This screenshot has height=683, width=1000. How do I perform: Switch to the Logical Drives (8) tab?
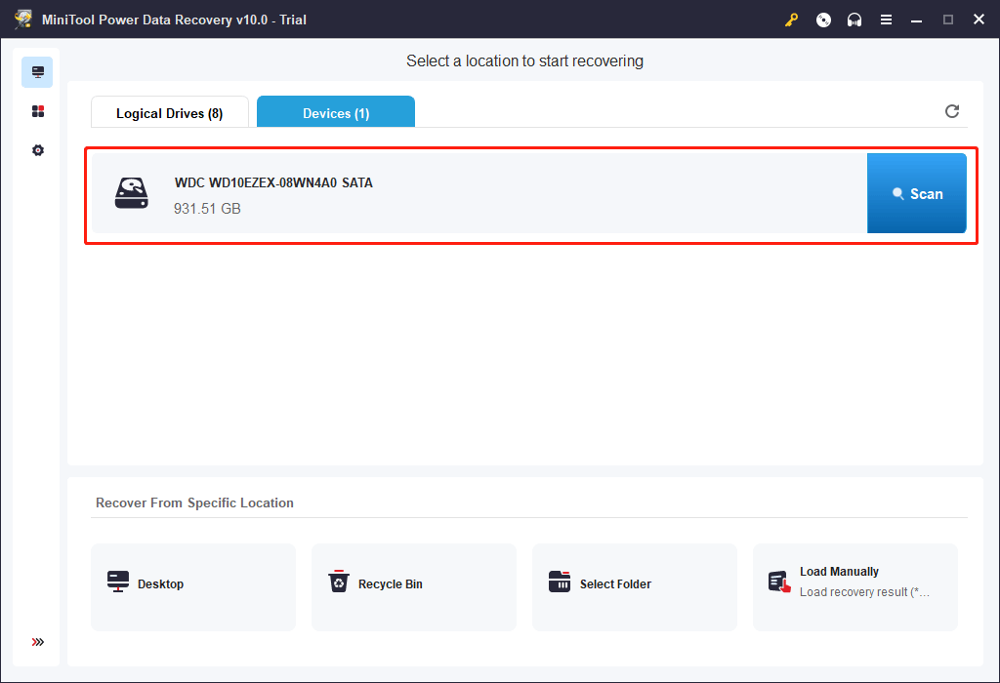point(170,112)
